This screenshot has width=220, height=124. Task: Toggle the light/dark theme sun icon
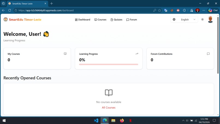(x=202, y=19)
